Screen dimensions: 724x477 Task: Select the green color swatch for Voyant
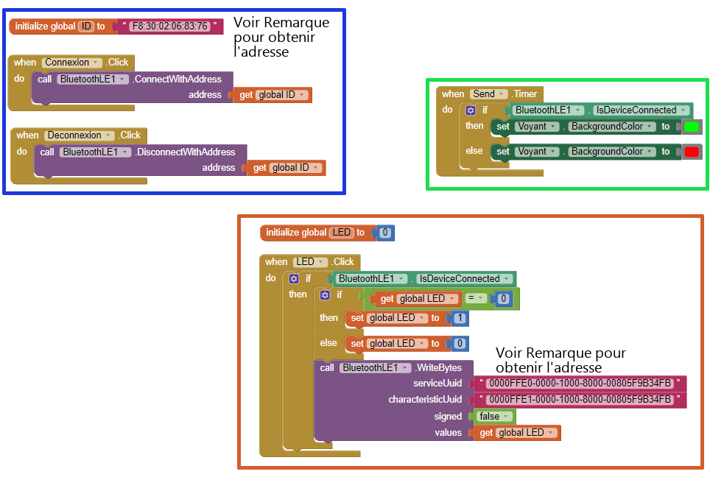691,127
